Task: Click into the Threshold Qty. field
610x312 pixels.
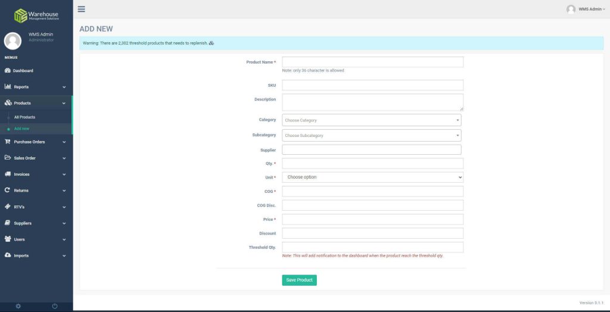Action: [x=372, y=247]
